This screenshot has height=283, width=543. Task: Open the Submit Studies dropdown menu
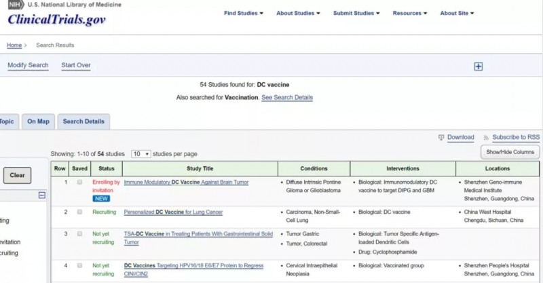pos(356,13)
